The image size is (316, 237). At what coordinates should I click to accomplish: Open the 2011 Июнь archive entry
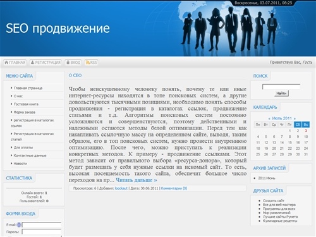point(267,178)
